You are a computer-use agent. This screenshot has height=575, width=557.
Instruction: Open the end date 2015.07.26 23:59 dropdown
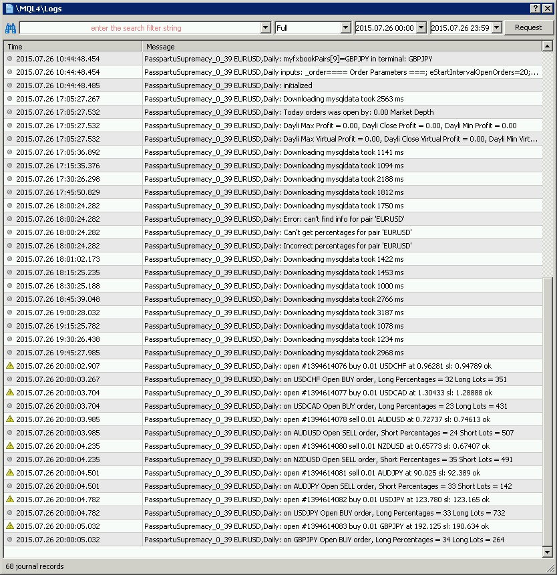(497, 28)
